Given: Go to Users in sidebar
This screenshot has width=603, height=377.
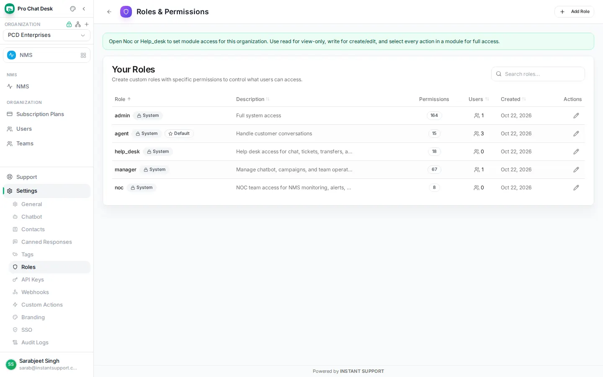Looking at the screenshot, I should [x=46, y=129].
